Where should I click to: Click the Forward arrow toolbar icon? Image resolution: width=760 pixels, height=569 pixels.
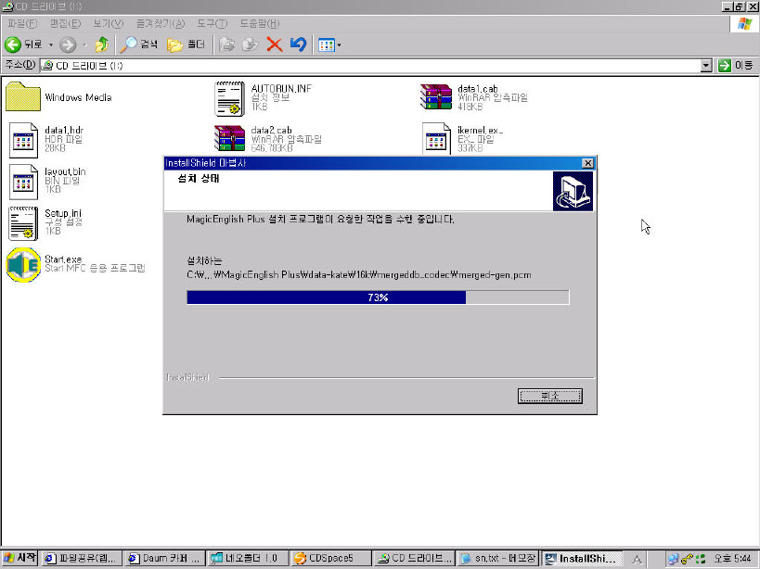click(68, 45)
